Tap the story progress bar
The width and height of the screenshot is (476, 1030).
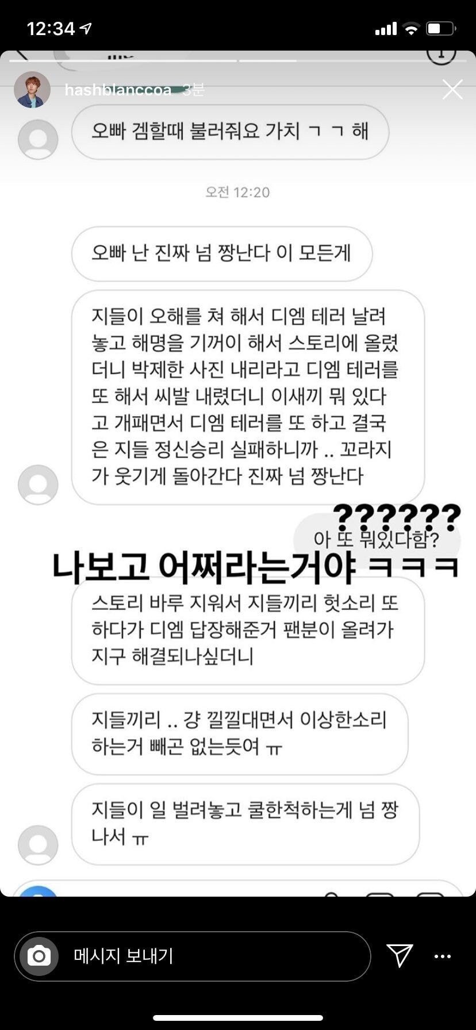pos(237,61)
